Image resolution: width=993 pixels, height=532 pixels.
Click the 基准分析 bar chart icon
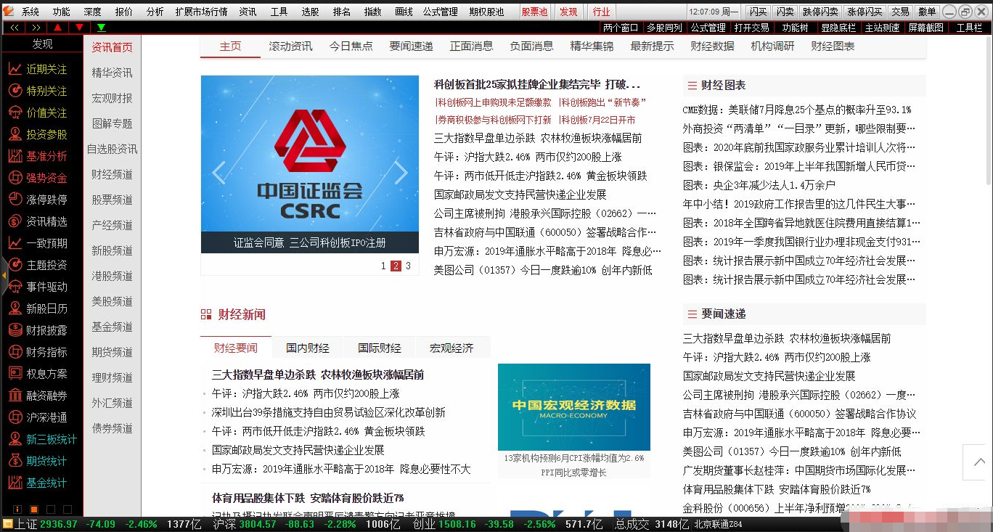[x=15, y=156]
